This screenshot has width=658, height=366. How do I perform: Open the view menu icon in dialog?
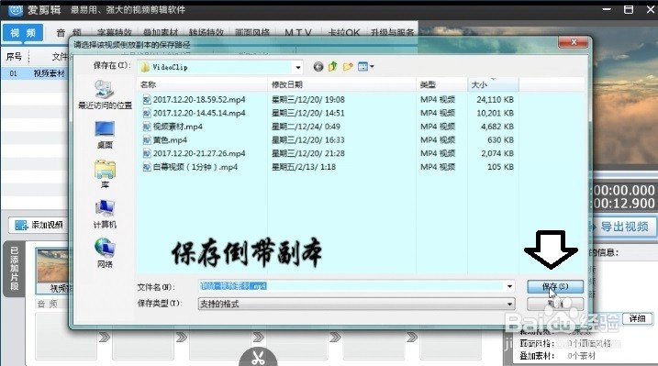(x=365, y=66)
